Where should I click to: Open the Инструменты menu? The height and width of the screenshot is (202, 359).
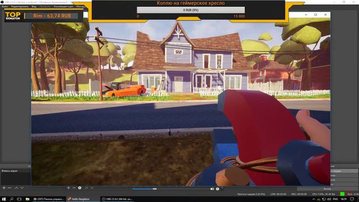point(81,6)
